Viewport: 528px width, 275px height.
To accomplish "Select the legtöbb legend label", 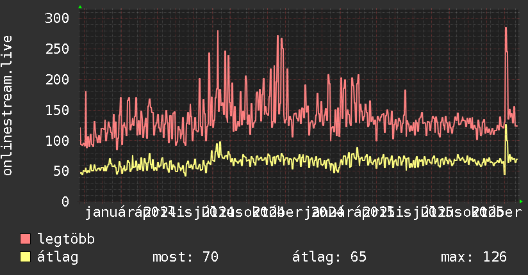I will pyautogui.click(x=66, y=239).
